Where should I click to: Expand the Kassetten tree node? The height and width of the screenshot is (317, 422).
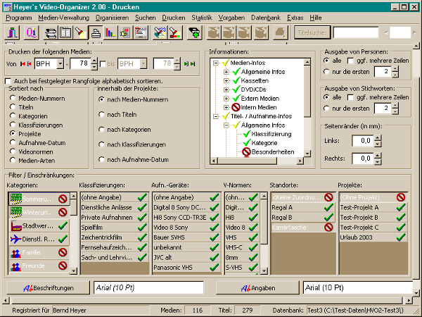pyautogui.click(x=226, y=82)
